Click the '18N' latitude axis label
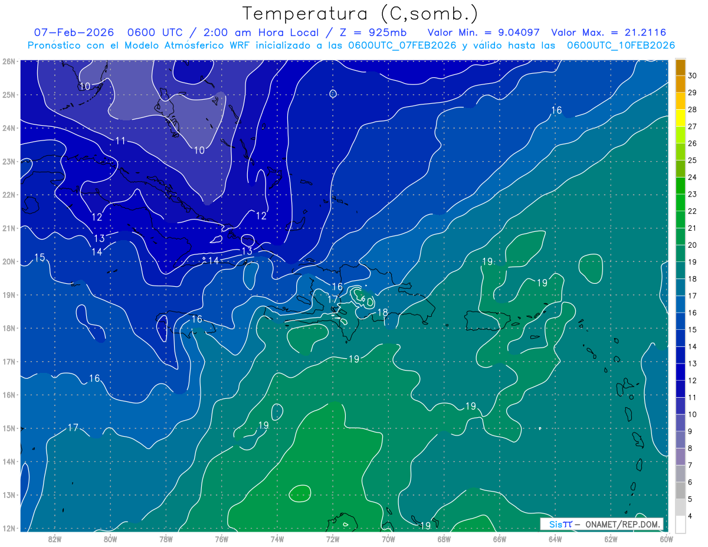 pyautogui.click(x=9, y=328)
